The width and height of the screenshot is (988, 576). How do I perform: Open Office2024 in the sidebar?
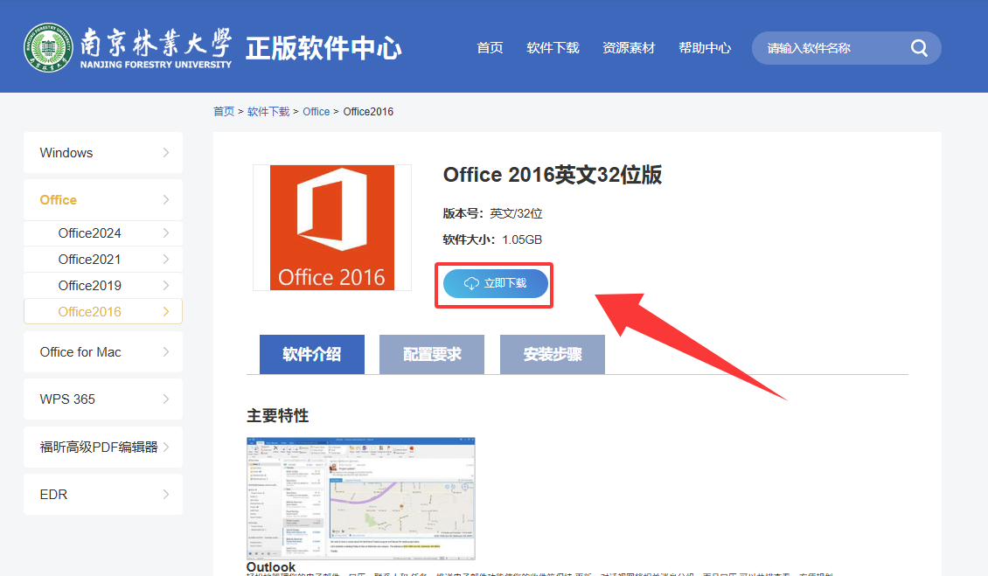[103, 233]
